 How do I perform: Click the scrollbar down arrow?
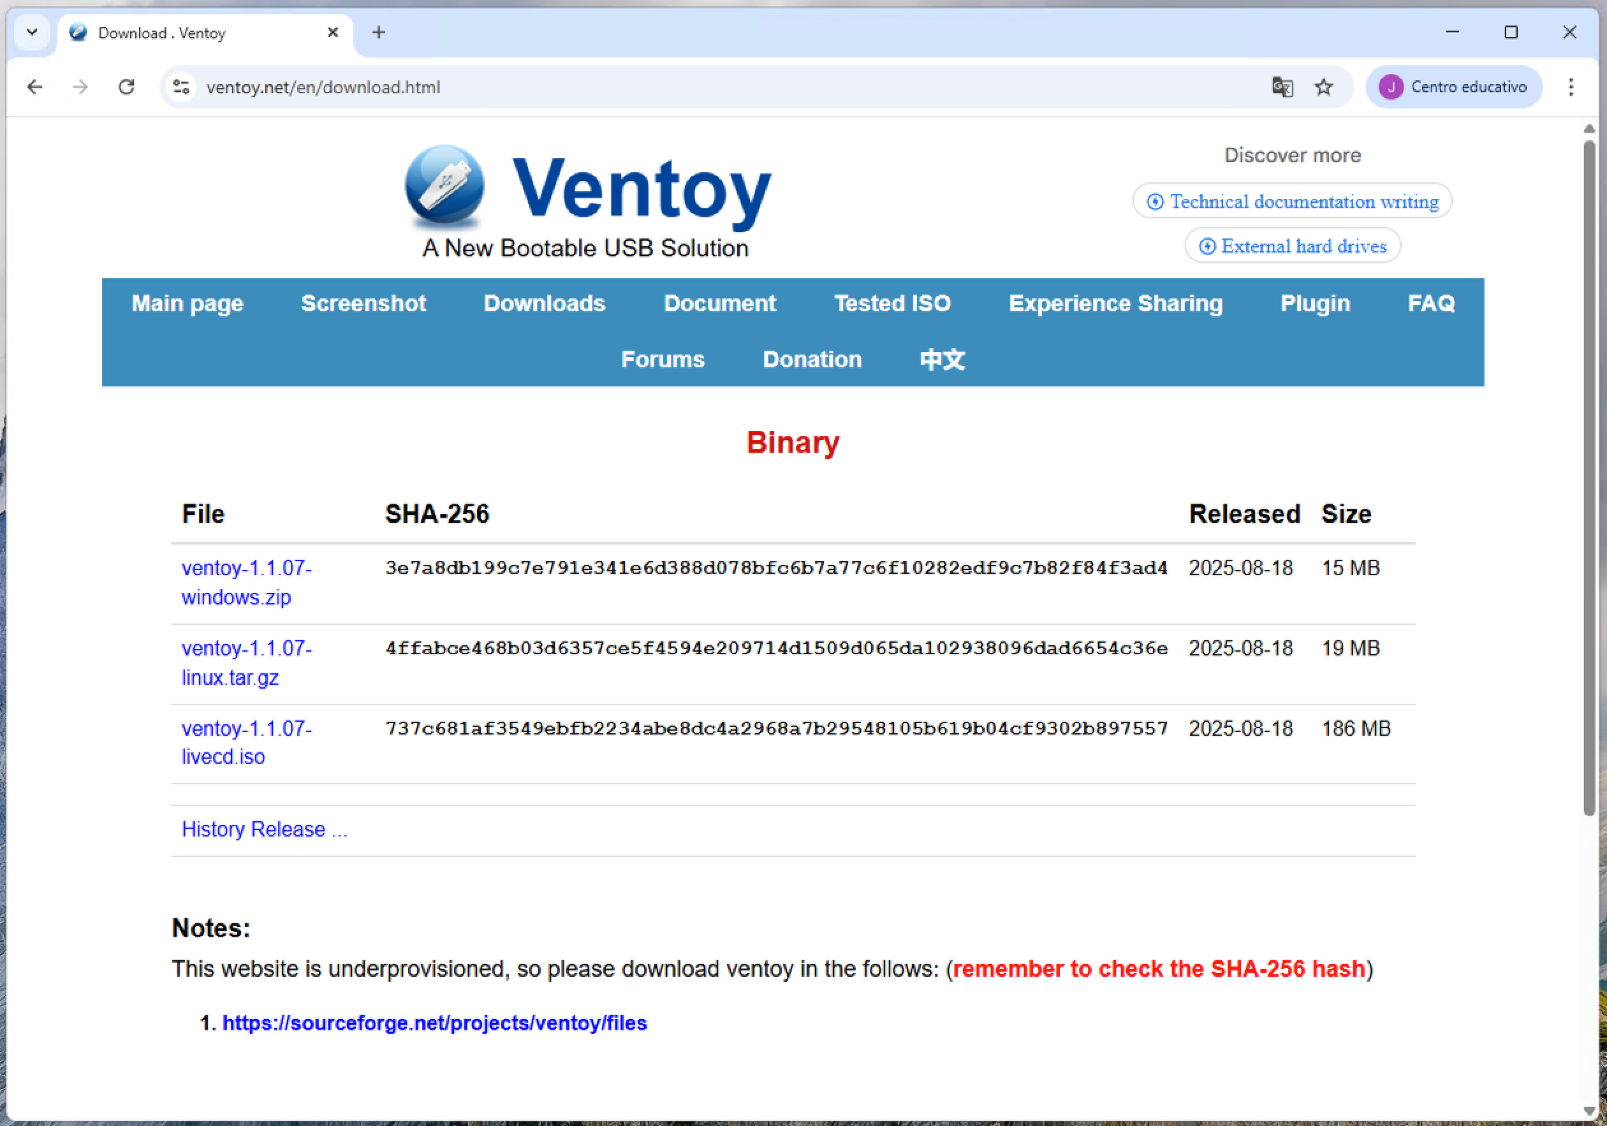1589,1111
